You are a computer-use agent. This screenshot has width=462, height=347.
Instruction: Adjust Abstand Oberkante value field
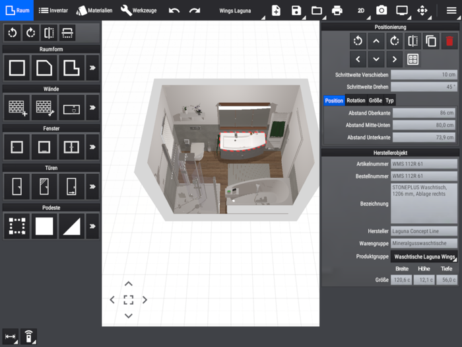tap(424, 113)
